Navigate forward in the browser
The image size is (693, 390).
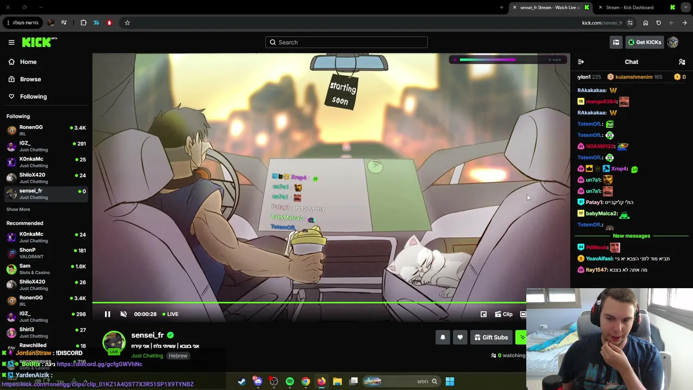671,23
